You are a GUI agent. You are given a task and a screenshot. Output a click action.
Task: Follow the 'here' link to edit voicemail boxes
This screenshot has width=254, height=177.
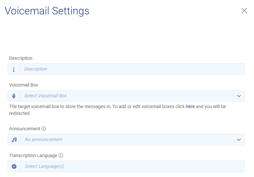(190, 106)
